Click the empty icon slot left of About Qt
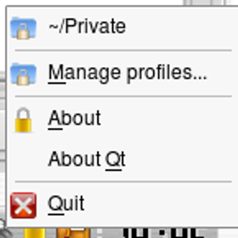The image size is (238, 238). click(23, 159)
